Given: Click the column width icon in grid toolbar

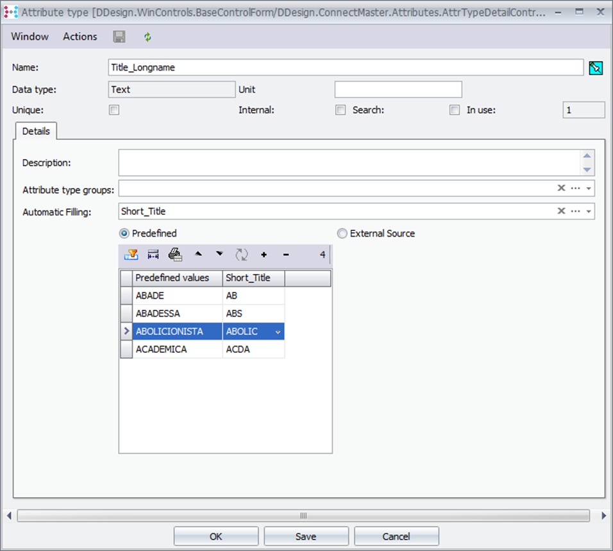Looking at the screenshot, I should pyautogui.click(x=153, y=255).
